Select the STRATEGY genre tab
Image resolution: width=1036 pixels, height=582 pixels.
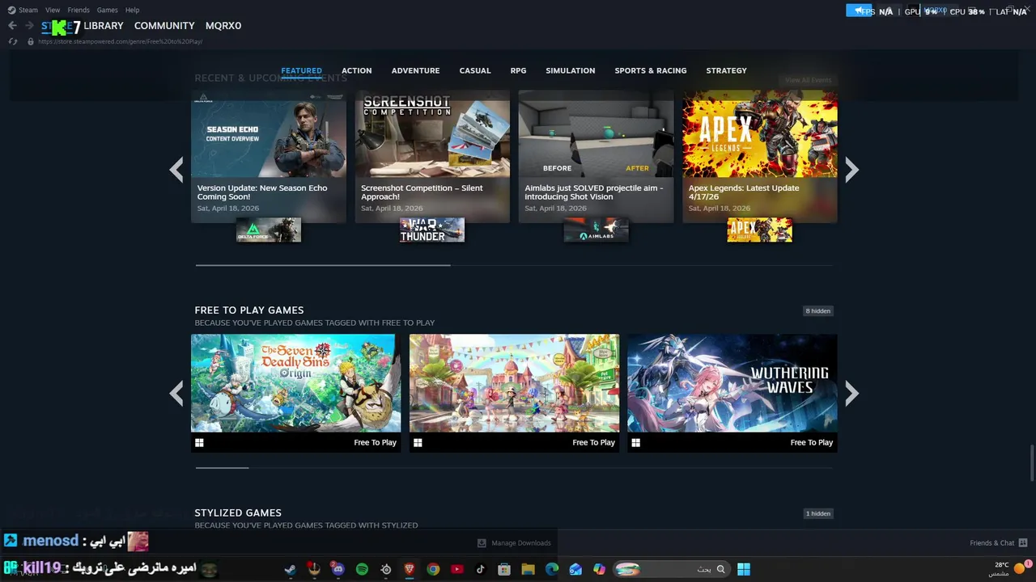726,70
